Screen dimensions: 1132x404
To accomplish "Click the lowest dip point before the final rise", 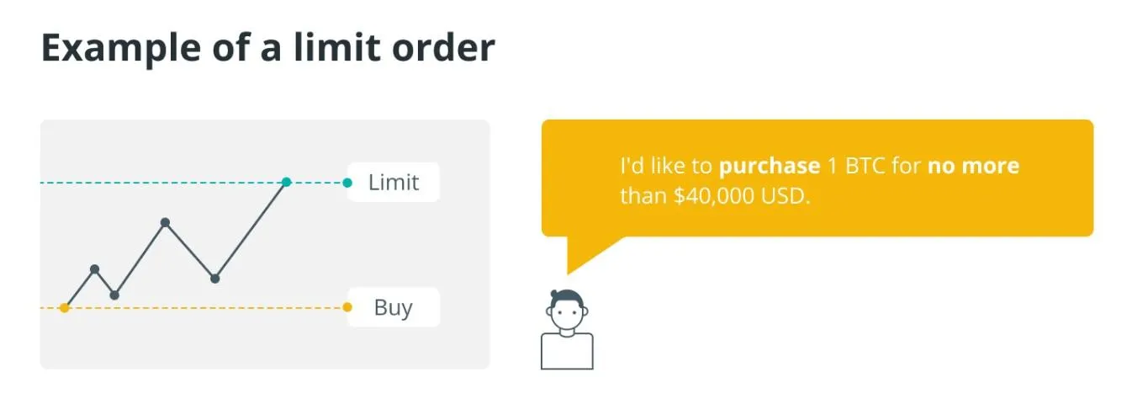I will pyautogui.click(x=214, y=279).
